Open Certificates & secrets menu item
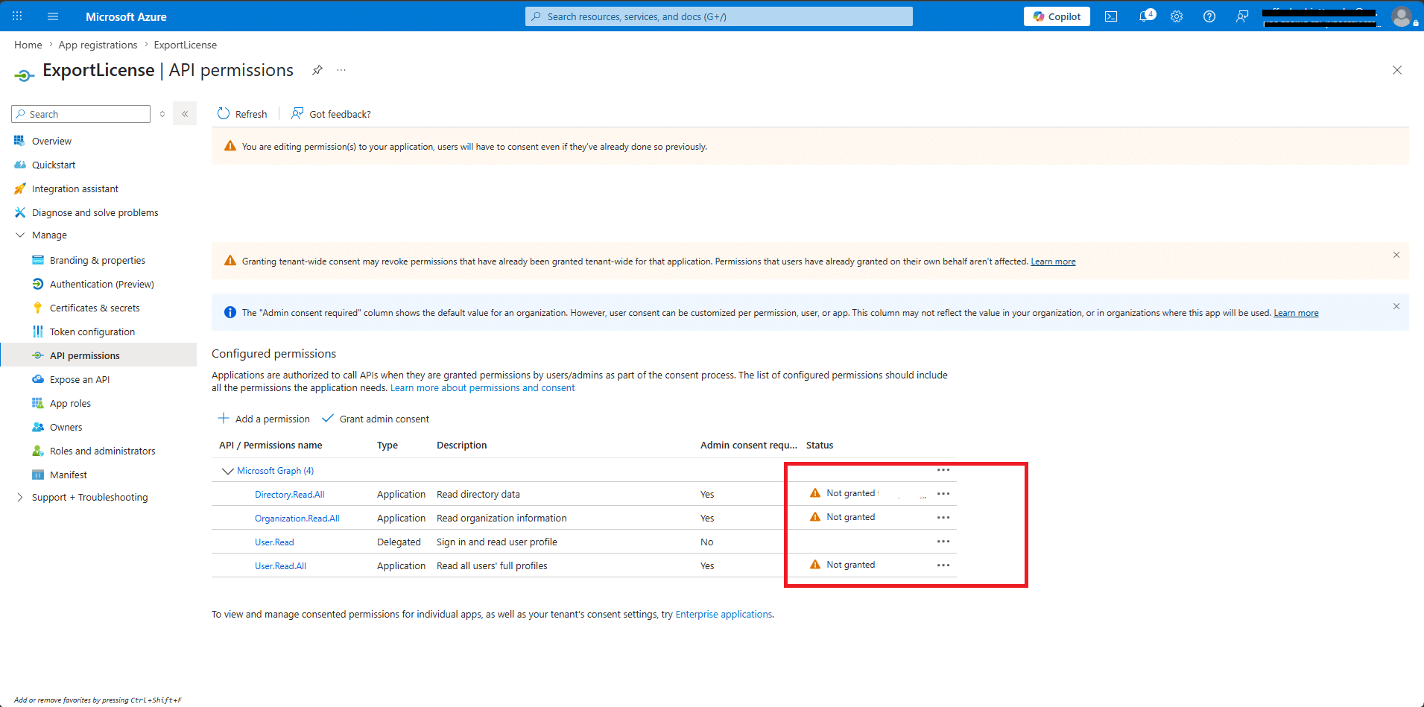Image resolution: width=1424 pixels, height=707 pixels. (x=95, y=308)
